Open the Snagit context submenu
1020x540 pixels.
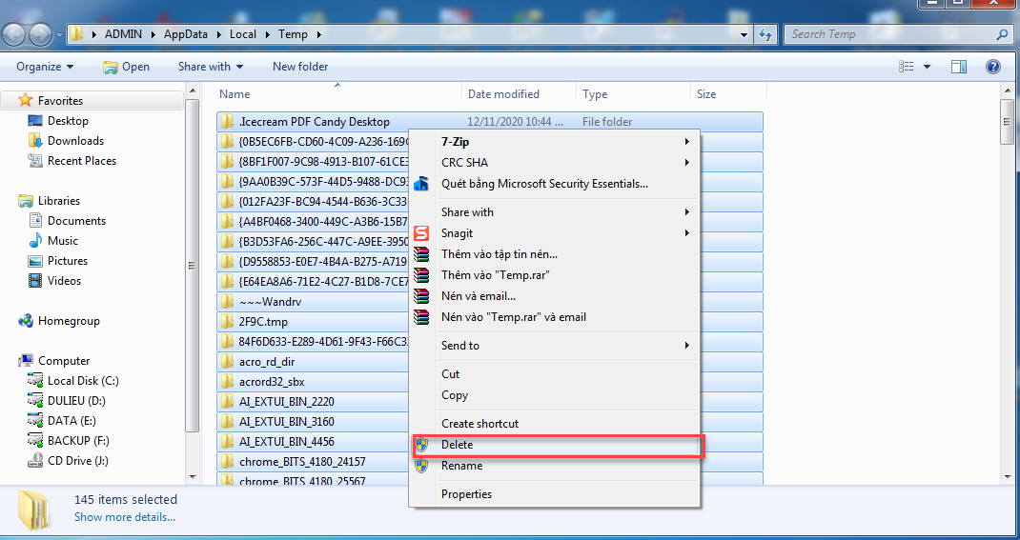click(554, 233)
